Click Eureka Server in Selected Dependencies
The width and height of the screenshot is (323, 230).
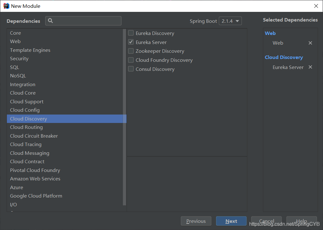(x=288, y=67)
